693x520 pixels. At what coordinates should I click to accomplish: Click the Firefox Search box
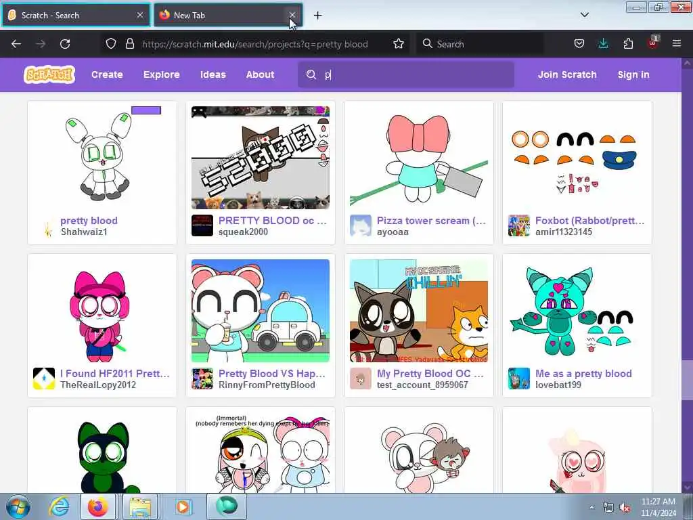pos(480,44)
